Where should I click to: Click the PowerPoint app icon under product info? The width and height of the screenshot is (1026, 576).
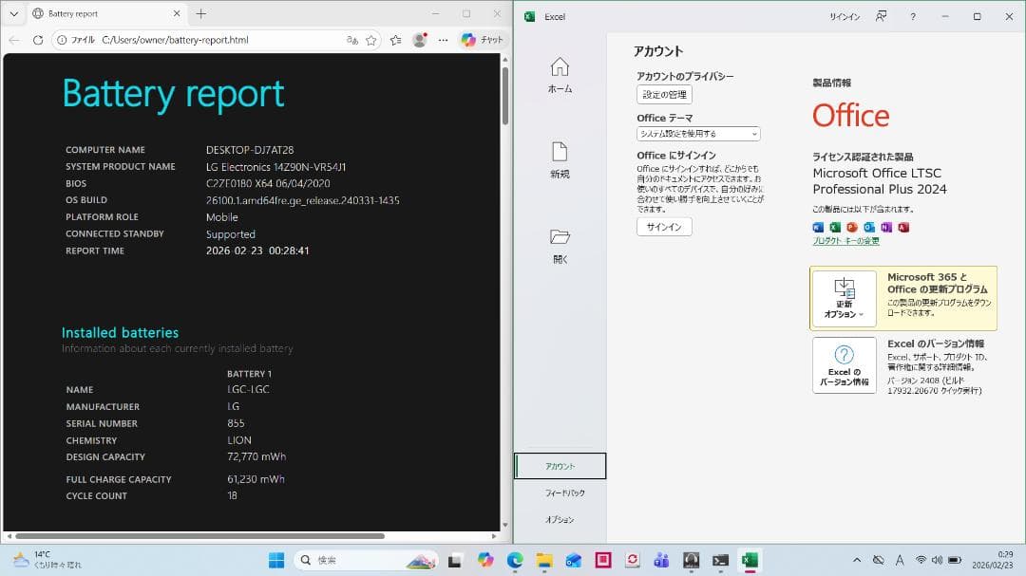(x=852, y=227)
